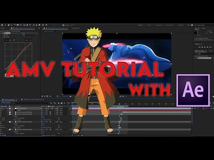Select the Eraser tool
214x160 pixels.
(39, 25)
